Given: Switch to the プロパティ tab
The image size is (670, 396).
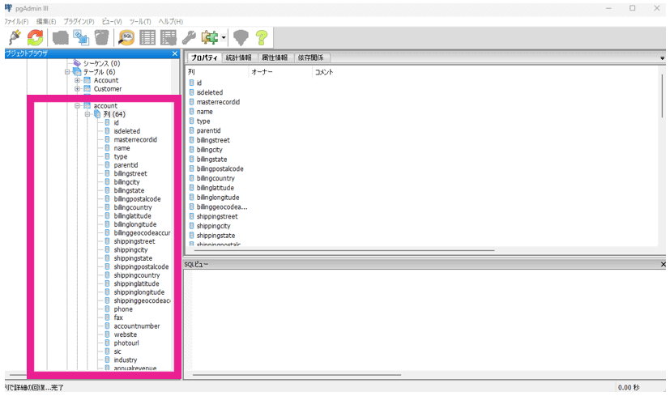Looking at the screenshot, I should tap(204, 57).
